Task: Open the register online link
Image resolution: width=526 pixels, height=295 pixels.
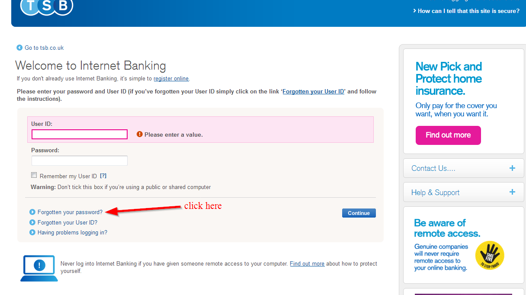Action: pyautogui.click(x=171, y=79)
